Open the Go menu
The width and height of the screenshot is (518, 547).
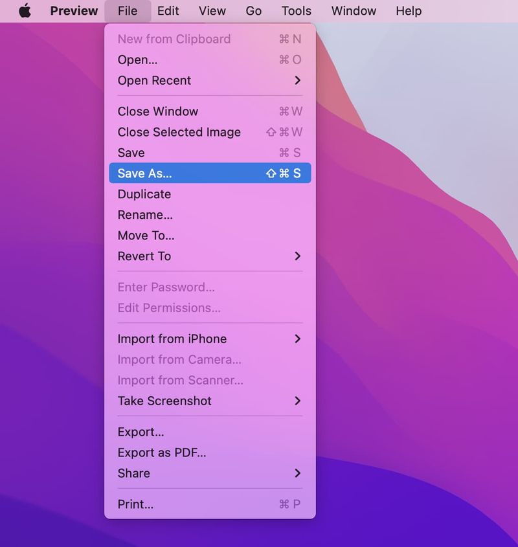coord(253,11)
